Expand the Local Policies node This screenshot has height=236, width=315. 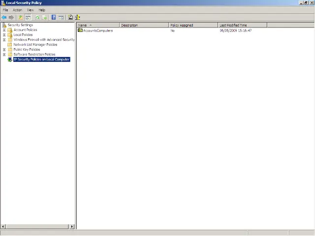click(x=4, y=35)
